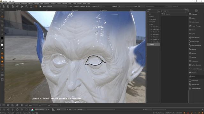The image size is (204, 114).
Task: Switch to the Ortho/UV view tab
Action: coord(75,10)
